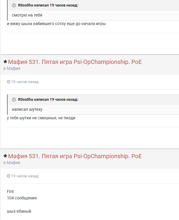Image resolution: width=179 pixels, height=220 pixels.
Task: Collapse the quote containing "смотрю на тебя"
Action: 14,5
